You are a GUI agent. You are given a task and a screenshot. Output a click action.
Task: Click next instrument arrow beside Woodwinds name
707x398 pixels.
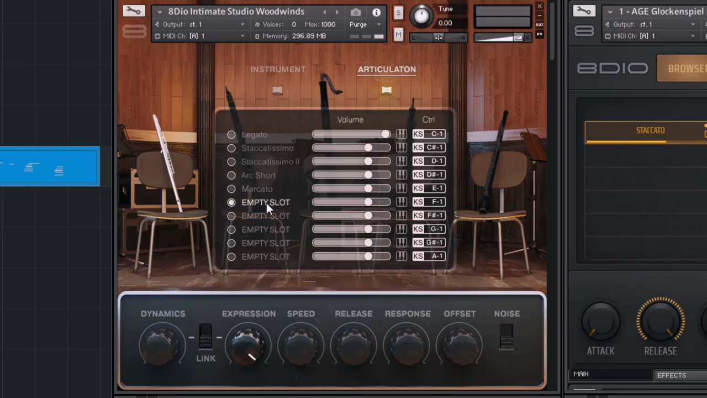tap(337, 12)
